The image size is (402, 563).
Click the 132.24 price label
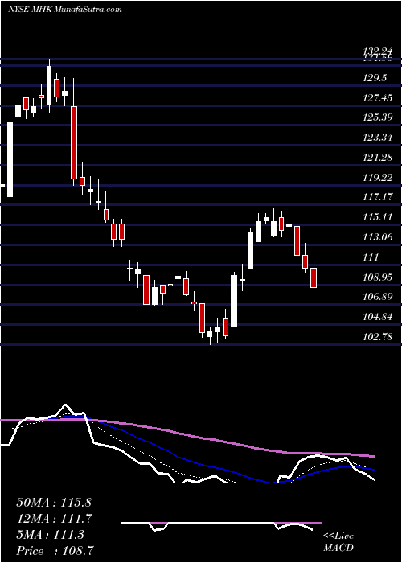point(376,51)
